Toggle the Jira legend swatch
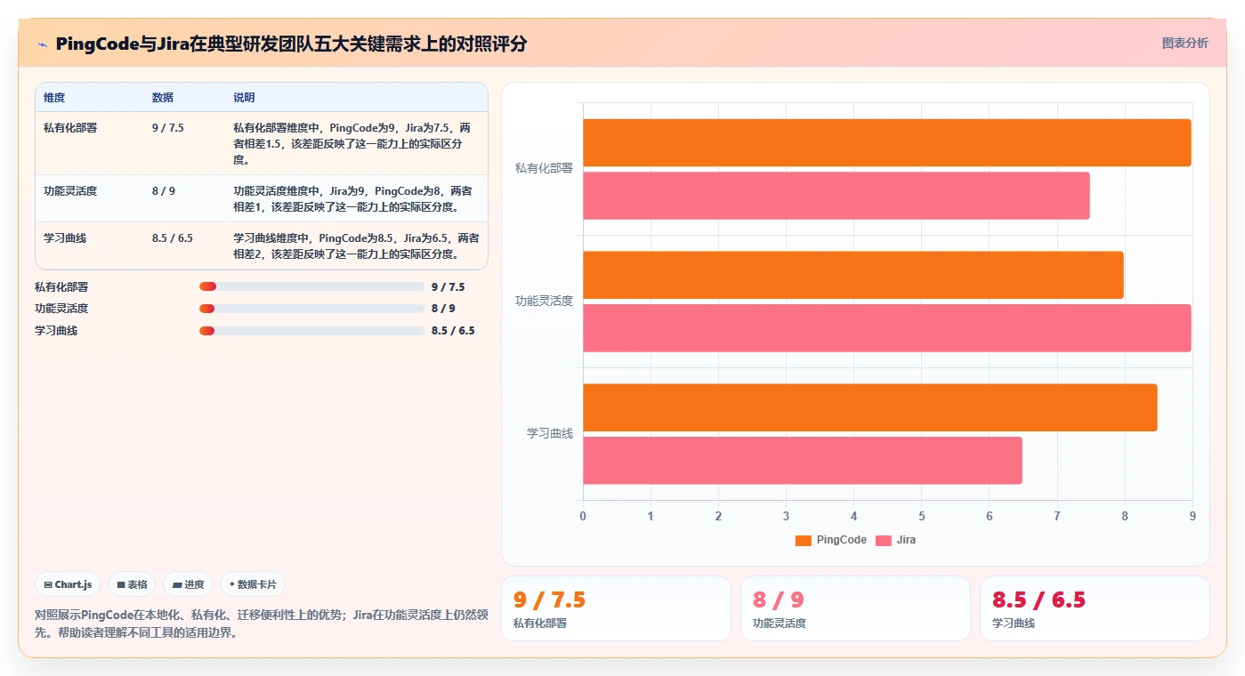This screenshot has height=676, width=1245. tap(883, 540)
